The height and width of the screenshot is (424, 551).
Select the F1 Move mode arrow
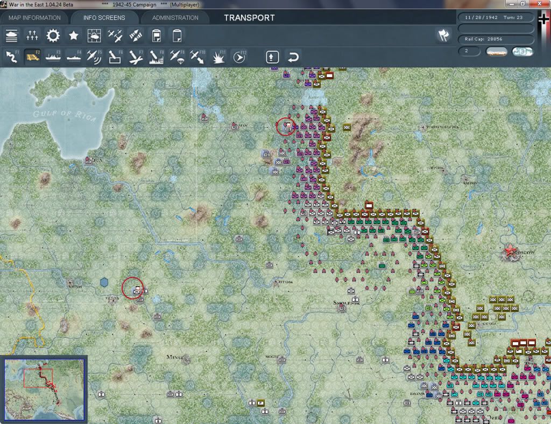tap(12, 57)
